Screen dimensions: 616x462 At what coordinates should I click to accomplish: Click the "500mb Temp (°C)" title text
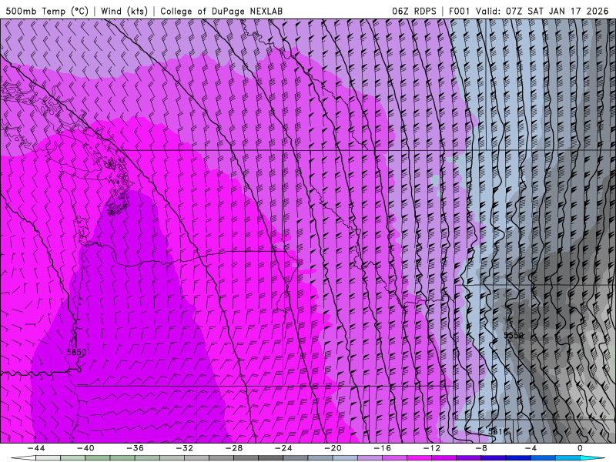[47, 11]
